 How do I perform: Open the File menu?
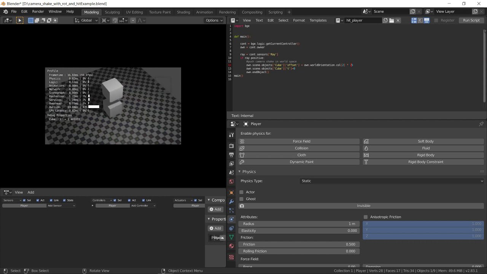[14, 11]
